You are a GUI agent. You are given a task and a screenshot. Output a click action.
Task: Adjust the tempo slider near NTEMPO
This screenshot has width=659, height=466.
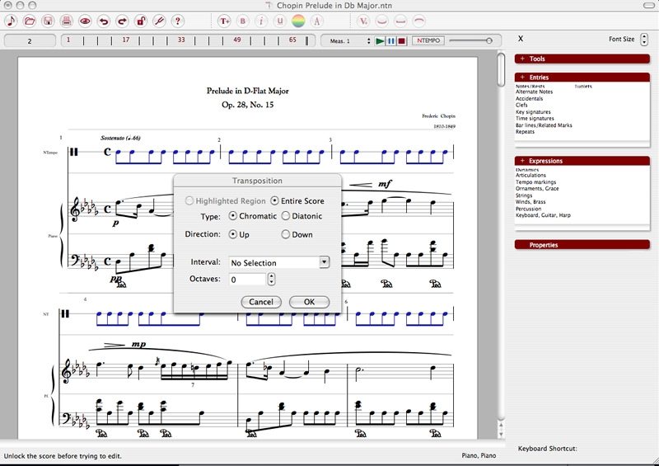pyautogui.click(x=488, y=40)
